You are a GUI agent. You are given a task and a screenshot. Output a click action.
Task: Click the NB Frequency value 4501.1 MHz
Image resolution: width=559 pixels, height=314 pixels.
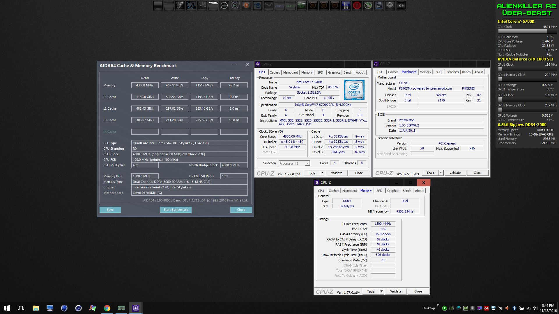tap(405, 211)
